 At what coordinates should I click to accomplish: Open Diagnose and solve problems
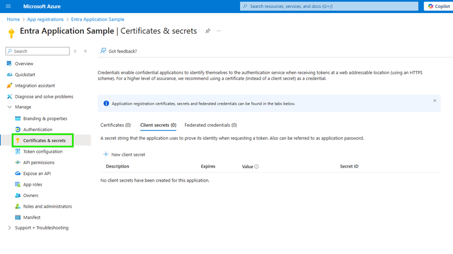click(44, 96)
